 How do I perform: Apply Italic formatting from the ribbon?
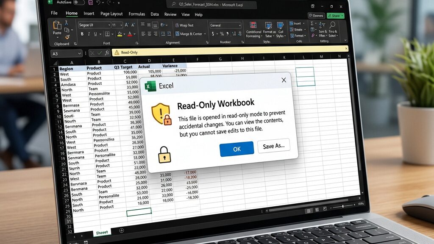pyautogui.click(x=89, y=34)
